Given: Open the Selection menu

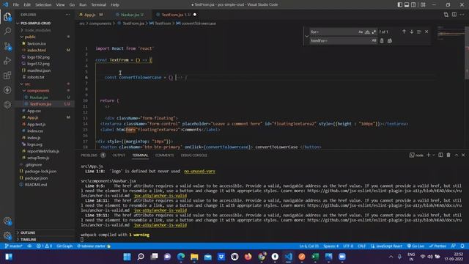Looking at the screenshot, I should click(x=43, y=4).
